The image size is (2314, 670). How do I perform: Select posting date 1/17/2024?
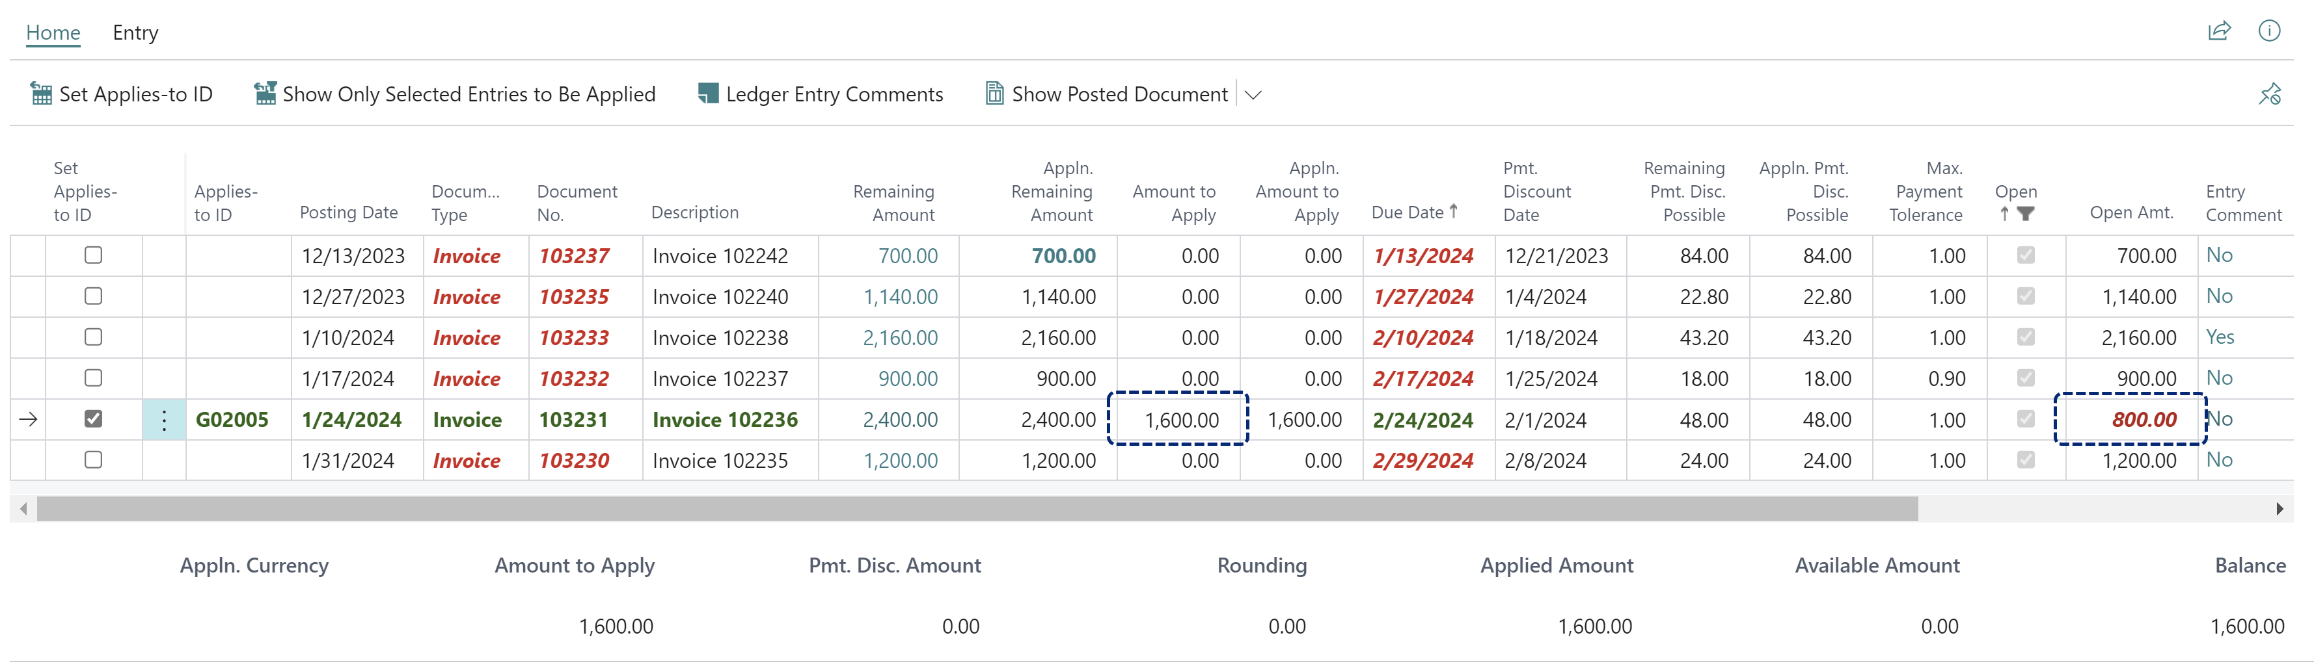coord(347,380)
